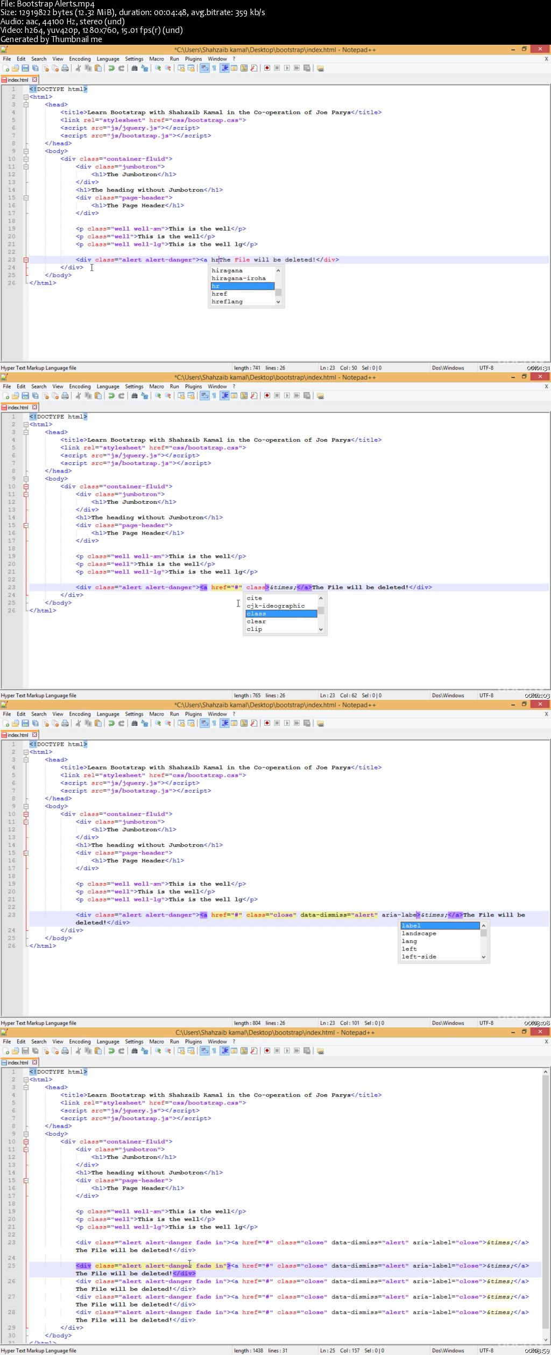Choose 'cjk-ideographic' in the autocomplete popup
Image resolution: width=551 pixels, height=1355 pixels.
(281, 606)
